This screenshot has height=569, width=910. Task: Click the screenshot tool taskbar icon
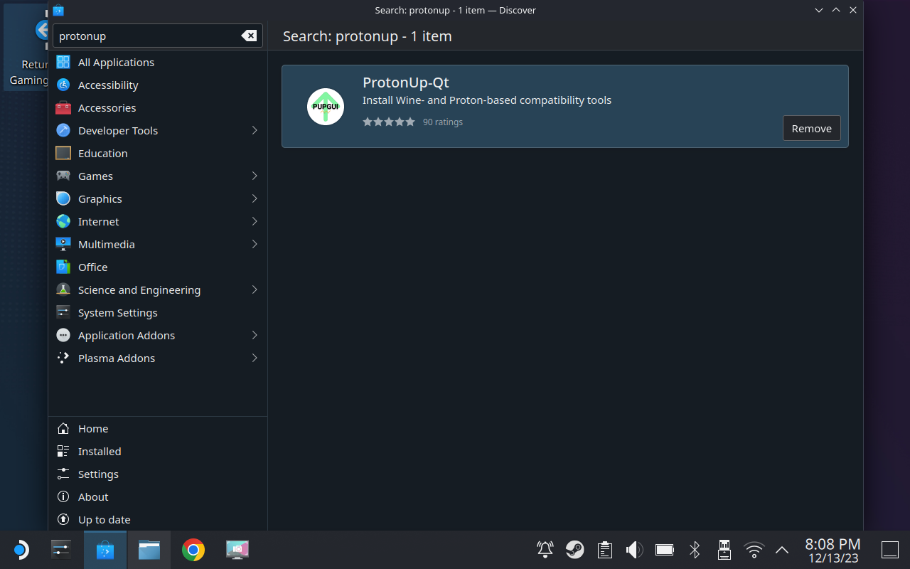click(x=237, y=550)
